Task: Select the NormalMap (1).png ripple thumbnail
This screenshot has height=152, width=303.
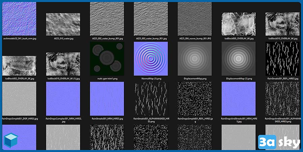Action: click(150, 59)
